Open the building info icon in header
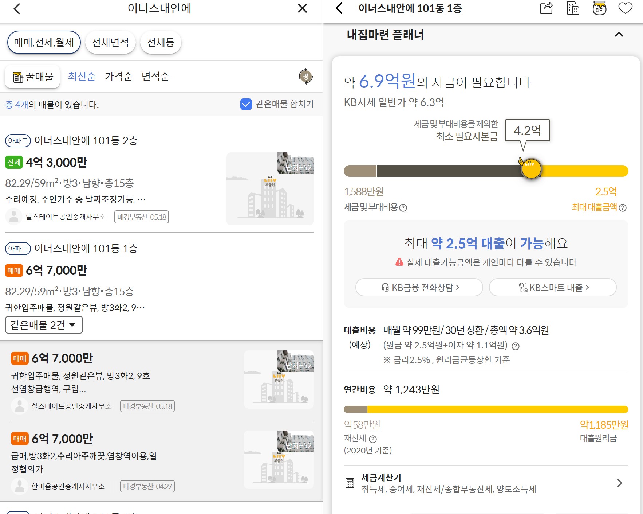Screen dimensions: 643x514 (573, 8)
